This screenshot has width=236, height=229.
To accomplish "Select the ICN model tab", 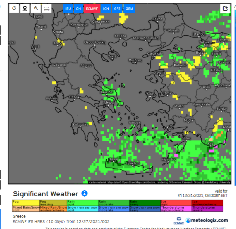I will [106, 9].
